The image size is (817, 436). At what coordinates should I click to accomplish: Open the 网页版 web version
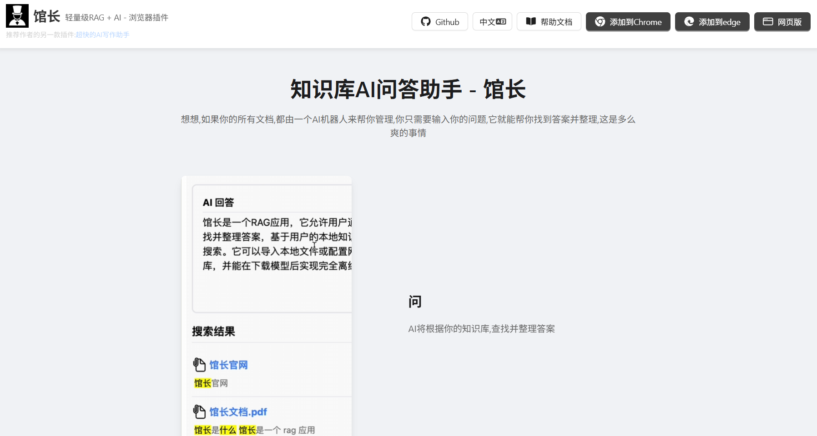coord(782,22)
